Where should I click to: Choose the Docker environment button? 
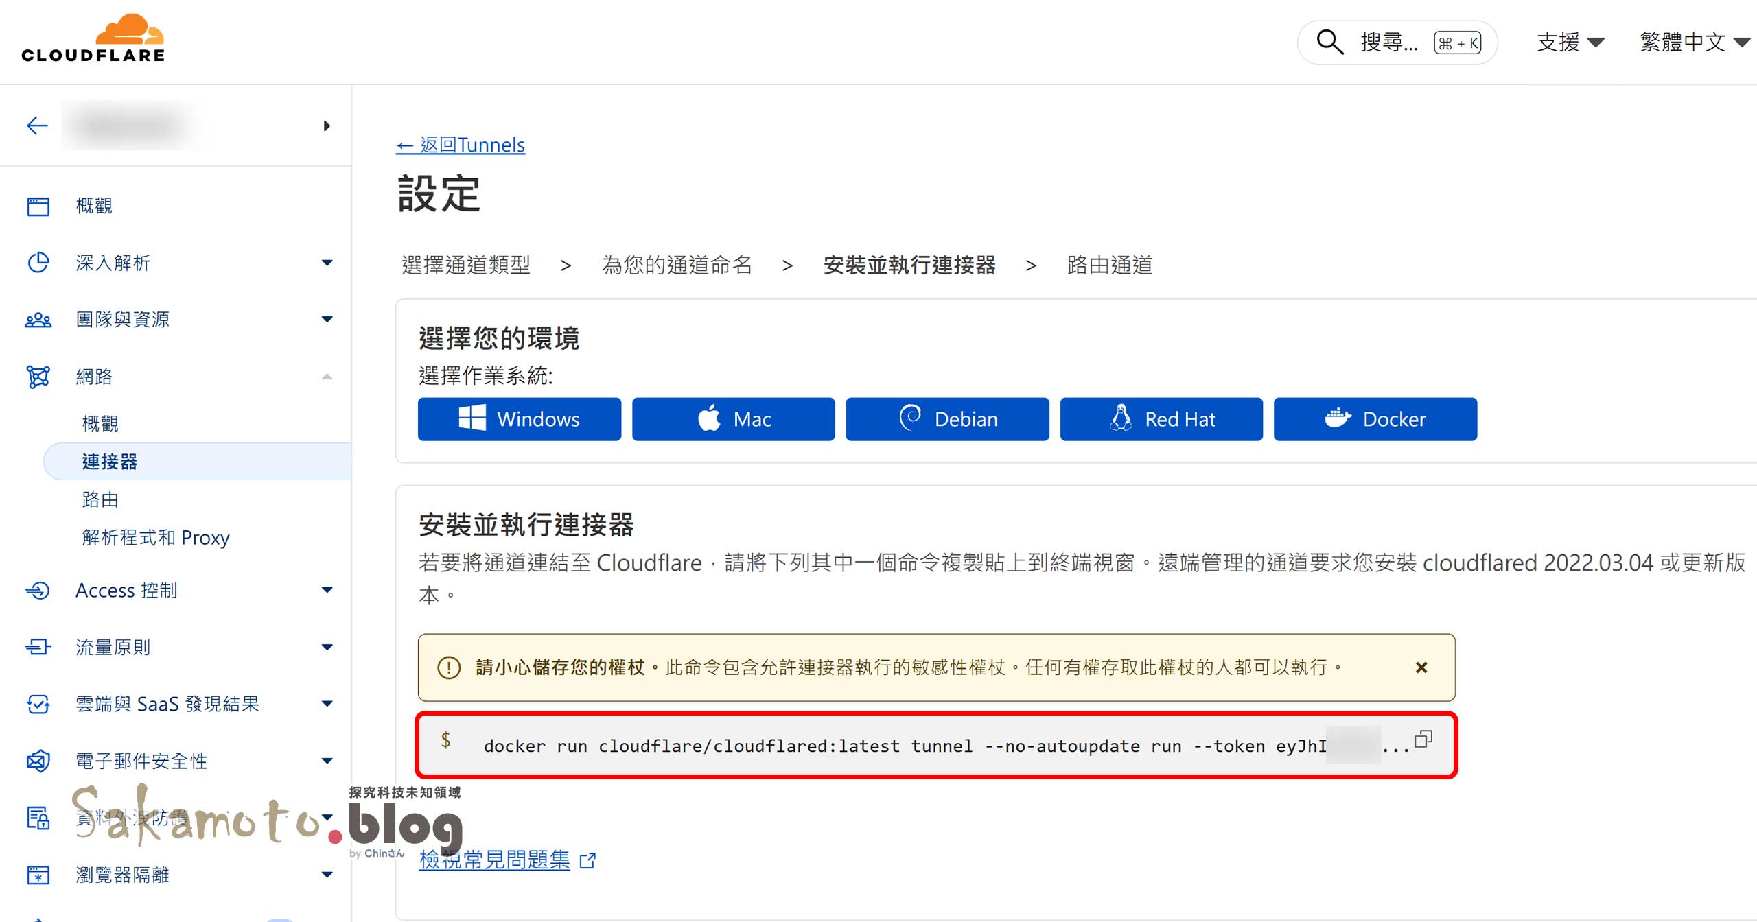pyautogui.click(x=1375, y=419)
